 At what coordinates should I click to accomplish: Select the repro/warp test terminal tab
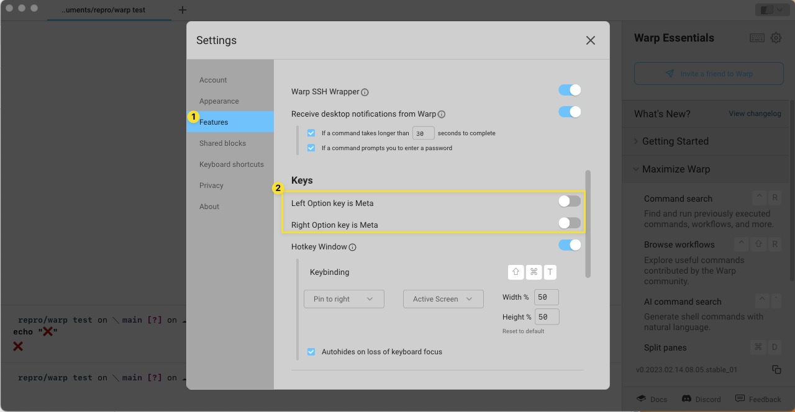click(109, 11)
